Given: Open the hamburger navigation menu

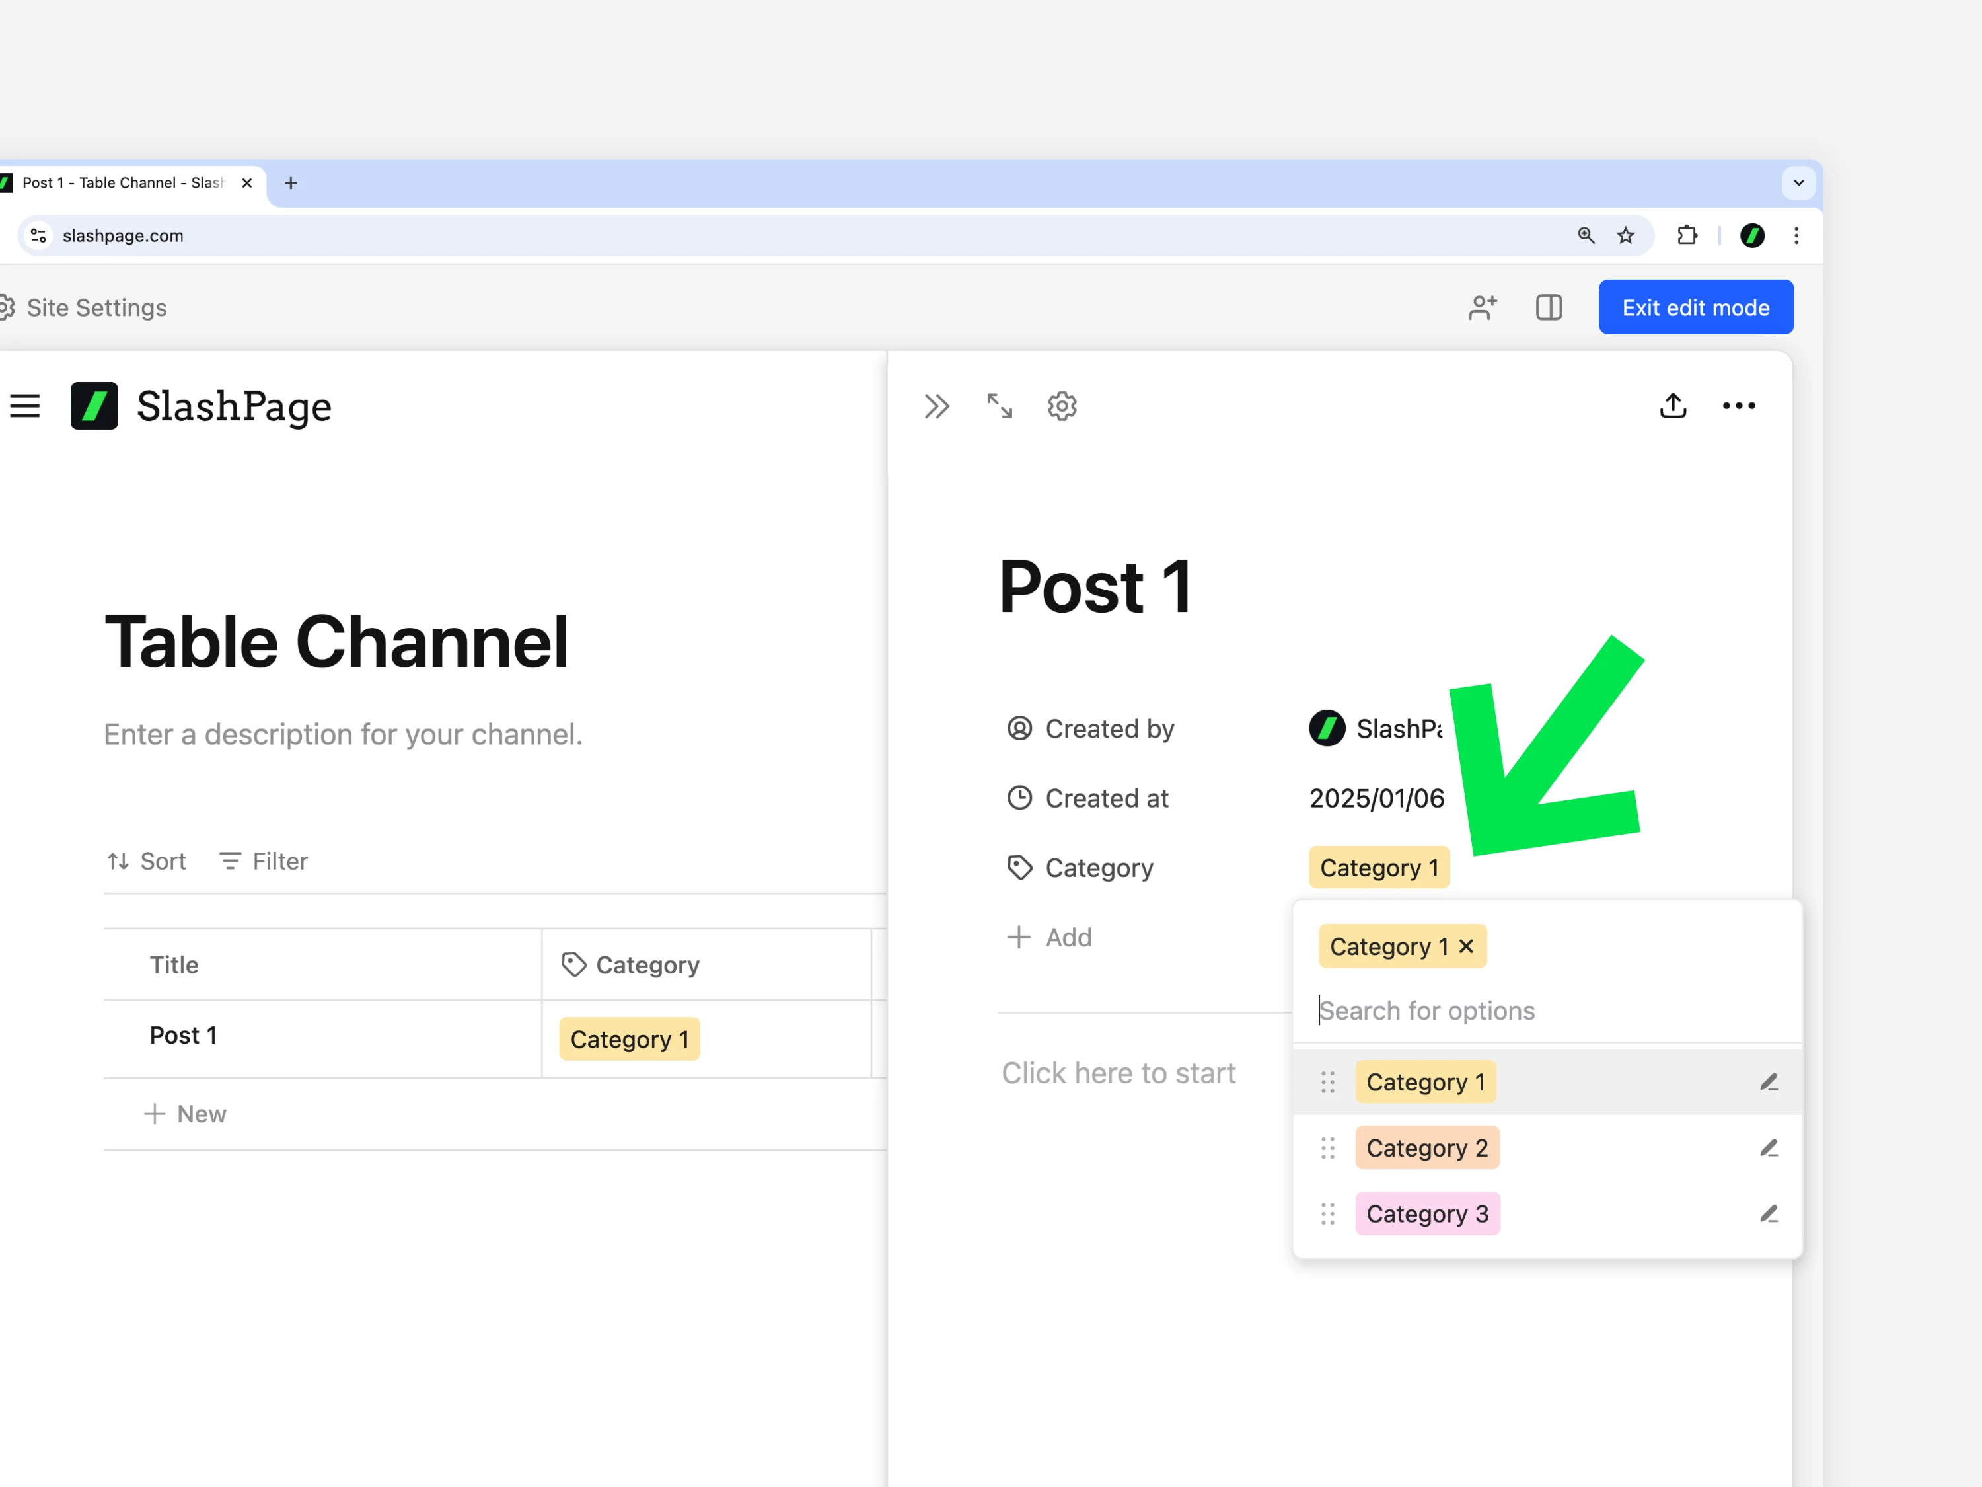Looking at the screenshot, I should (x=25, y=406).
